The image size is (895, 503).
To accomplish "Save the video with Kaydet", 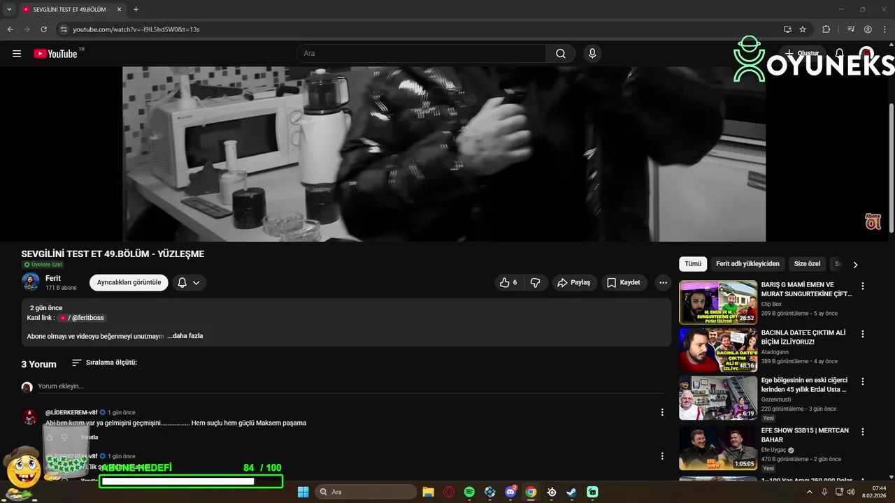I will click(x=624, y=282).
